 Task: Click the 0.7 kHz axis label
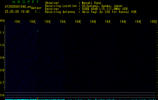(2, 82)
